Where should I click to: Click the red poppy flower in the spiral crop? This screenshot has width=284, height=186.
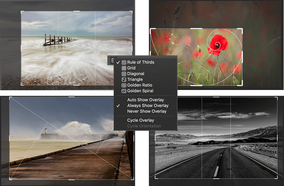(218, 45)
